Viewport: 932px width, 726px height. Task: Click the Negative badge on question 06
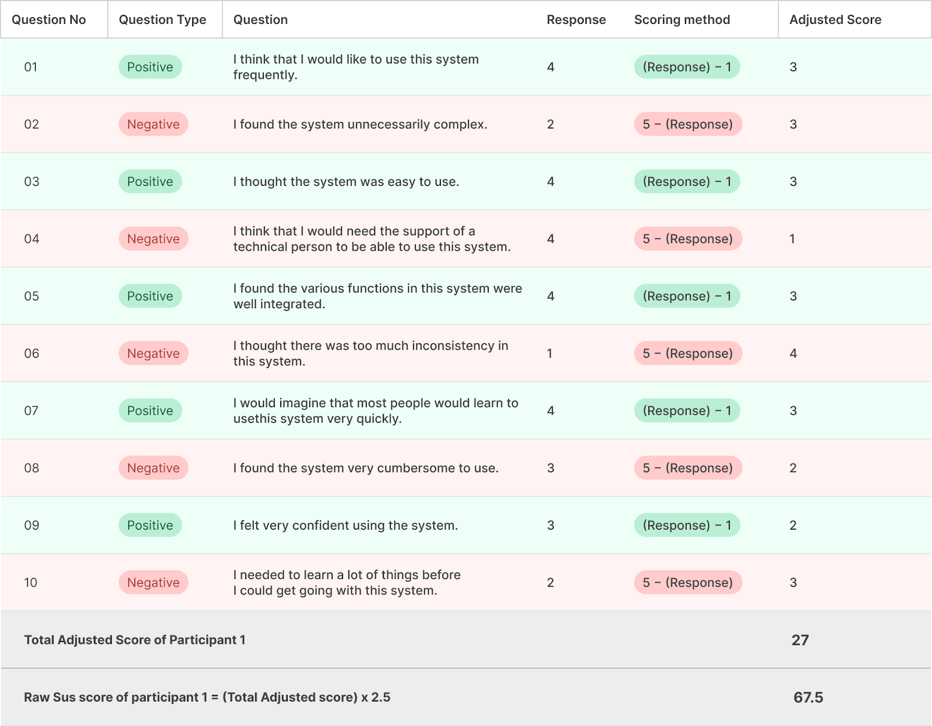pos(153,353)
